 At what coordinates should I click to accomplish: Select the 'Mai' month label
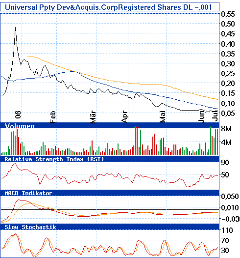coord(163,117)
